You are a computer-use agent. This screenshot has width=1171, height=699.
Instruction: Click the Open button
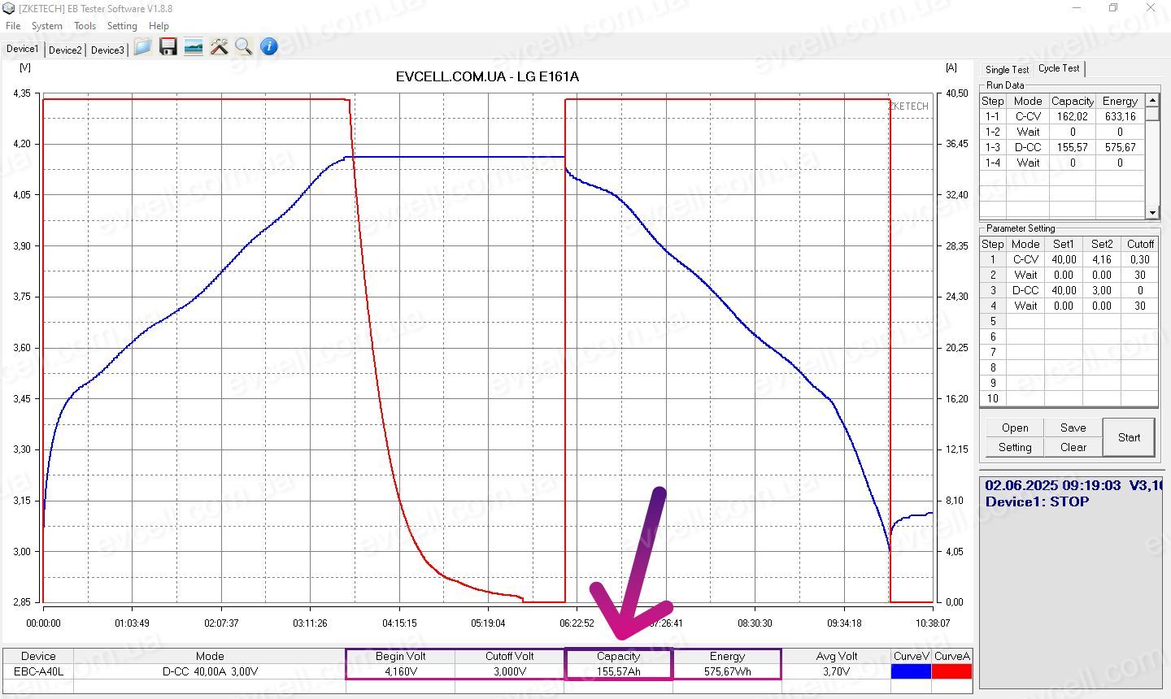(x=1015, y=428)
